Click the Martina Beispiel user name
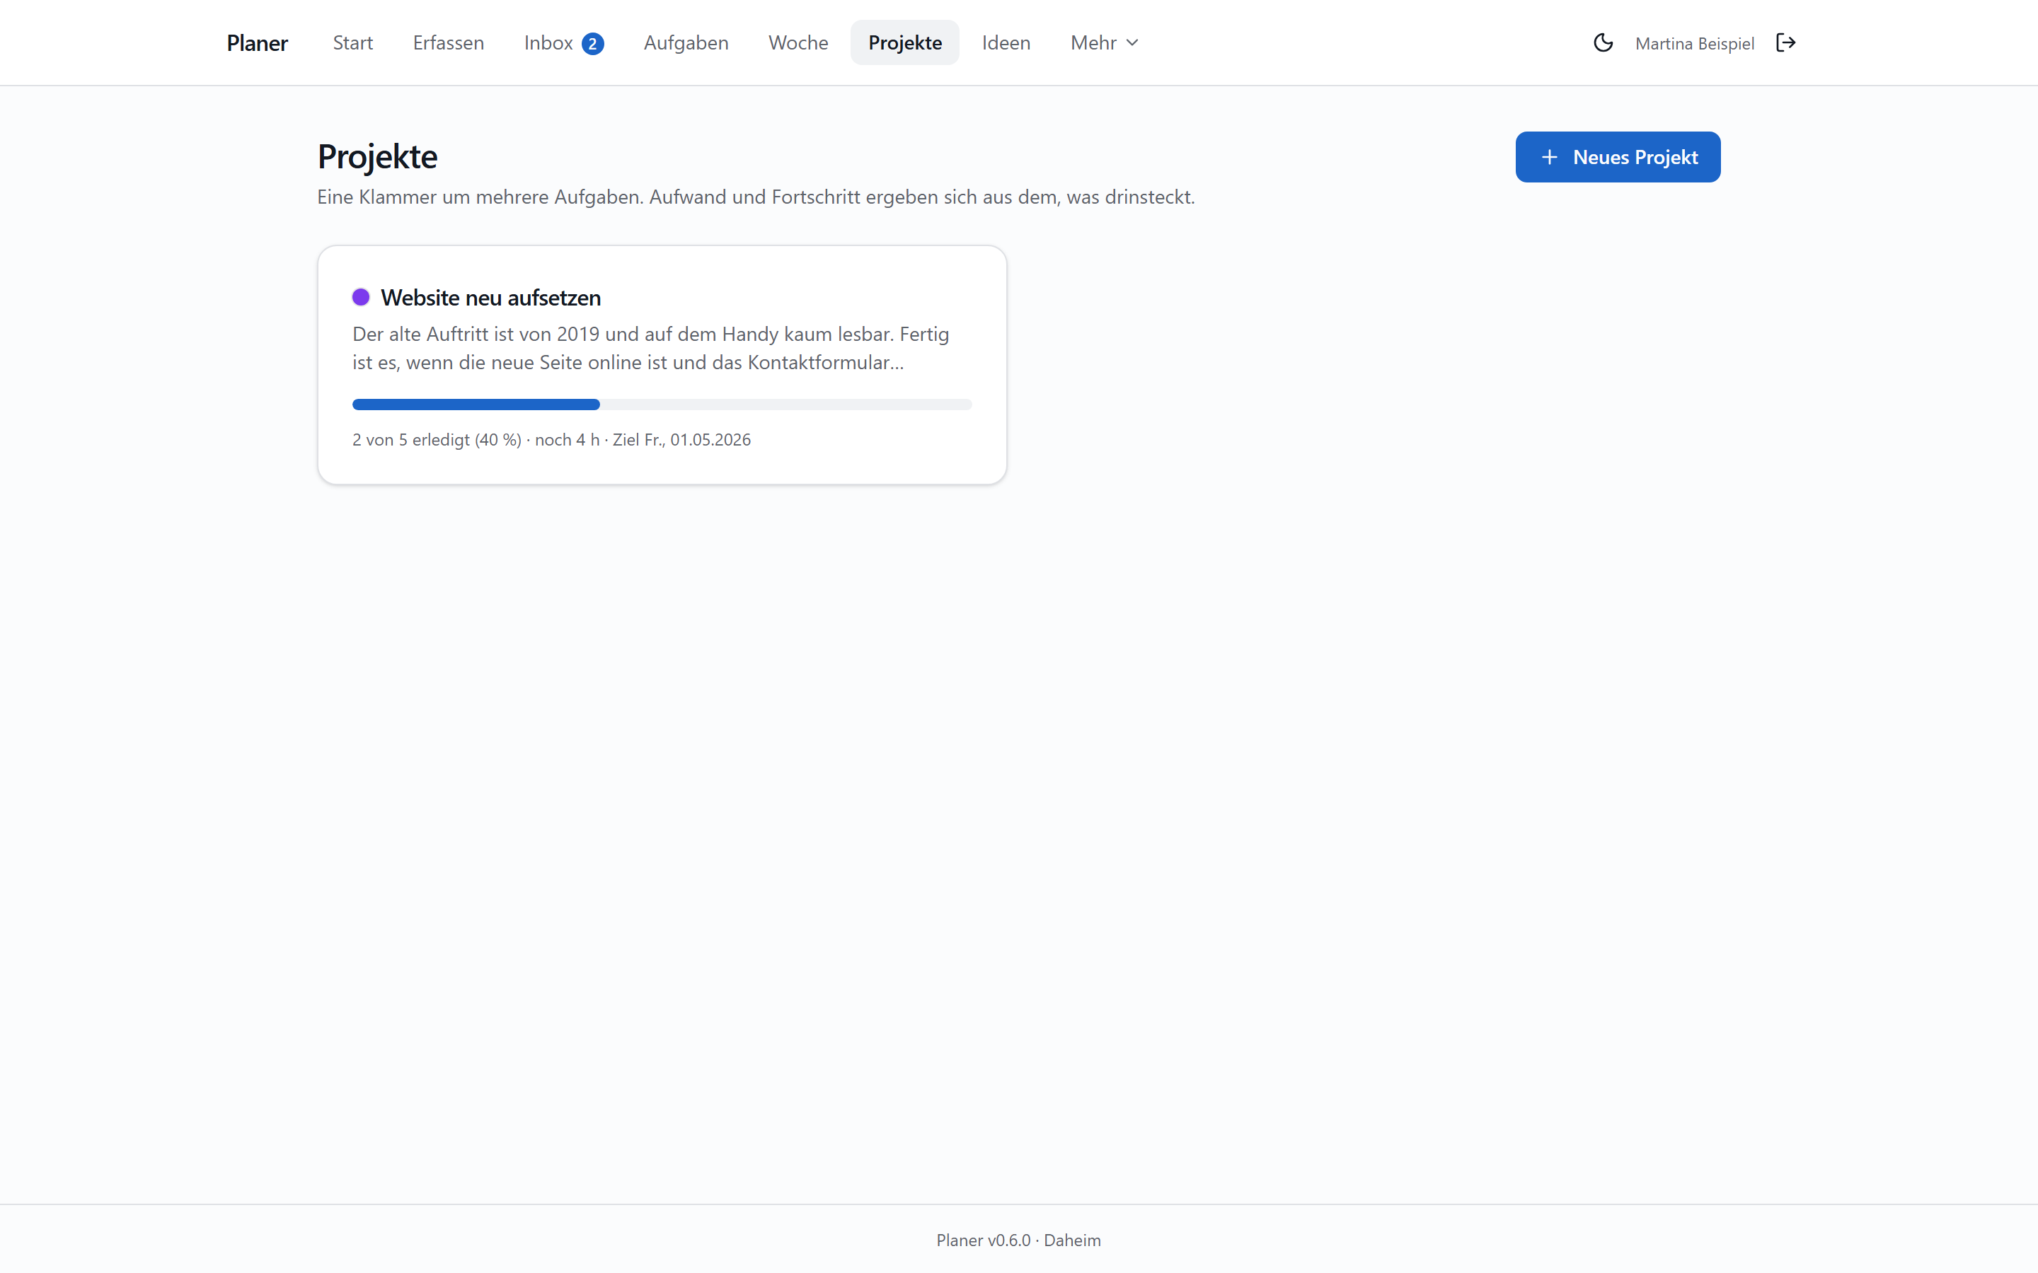 point(1693,44)
